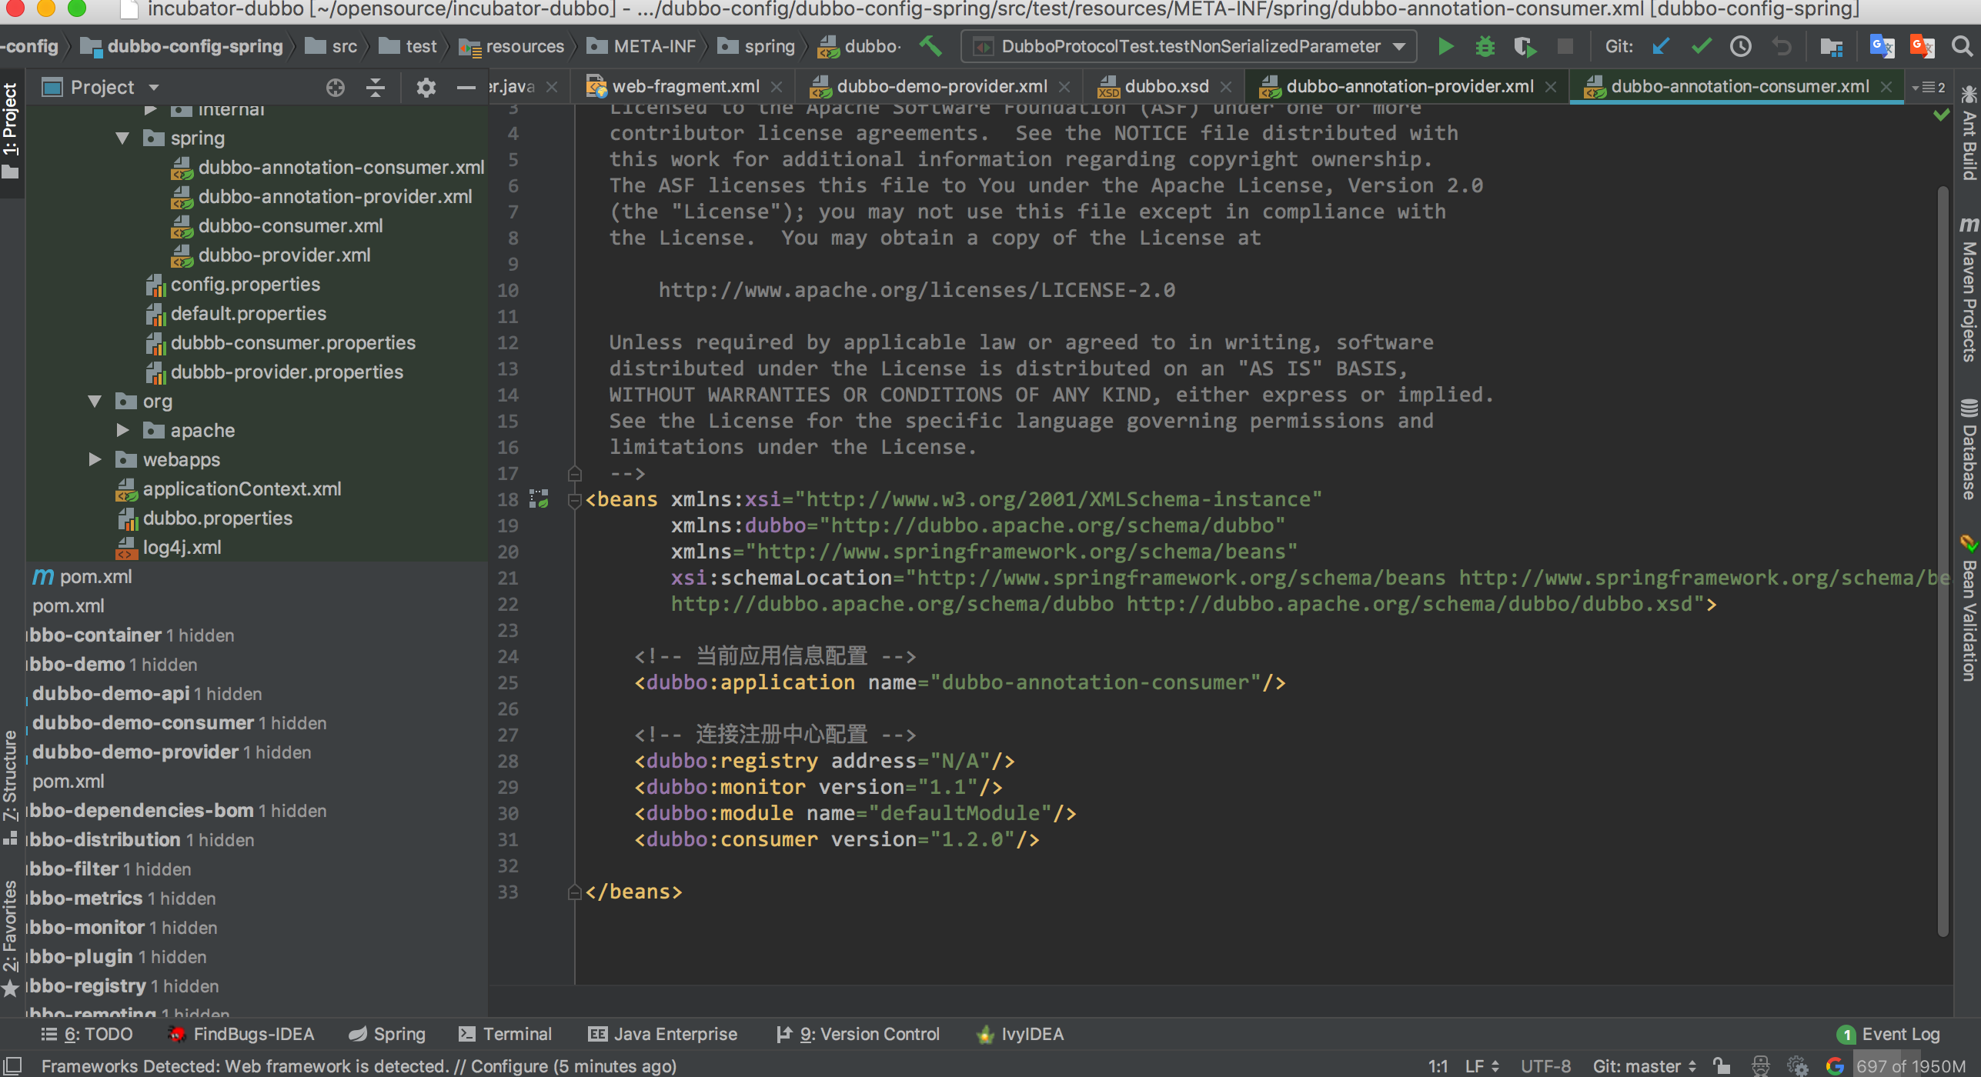Expand the apache folder
This screenshot has width=1981, height=1077.
click(122, 431)
